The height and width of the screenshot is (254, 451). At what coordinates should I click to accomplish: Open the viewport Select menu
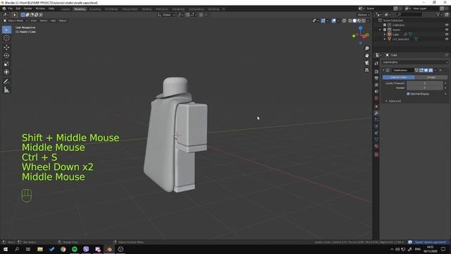tap(44, 20)
